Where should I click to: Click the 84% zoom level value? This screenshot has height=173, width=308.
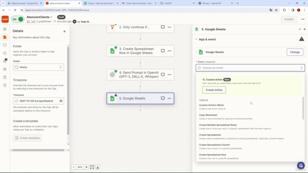point(80,167)
